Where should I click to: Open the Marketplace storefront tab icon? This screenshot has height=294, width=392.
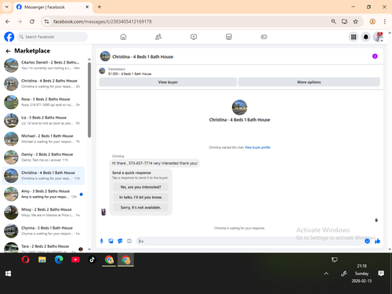click(x=229, y=37)
